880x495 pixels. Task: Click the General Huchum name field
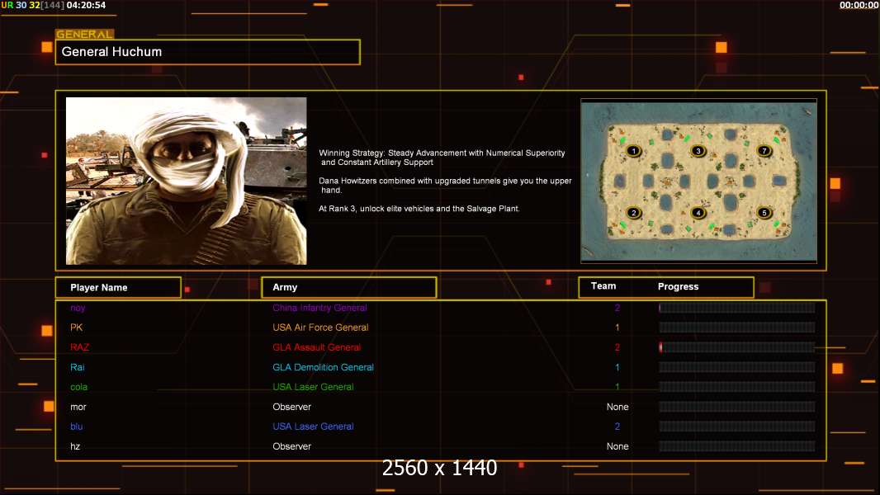point(207,52)
